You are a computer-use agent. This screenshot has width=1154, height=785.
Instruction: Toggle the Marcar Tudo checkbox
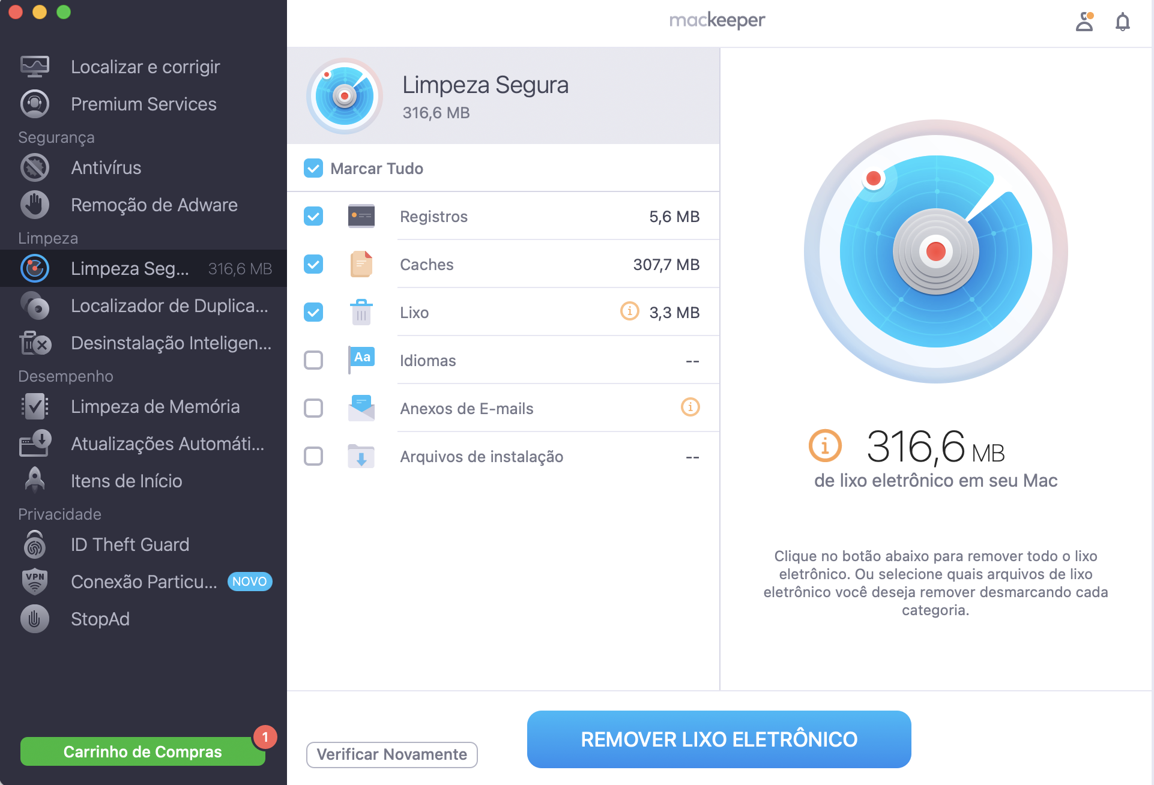tap(313, 168)
